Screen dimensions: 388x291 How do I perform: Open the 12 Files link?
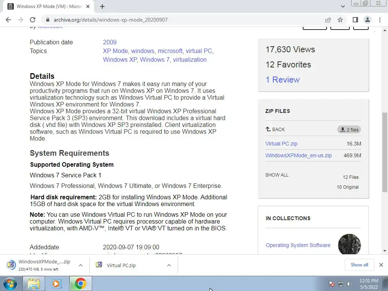click(x=350, y=177)
